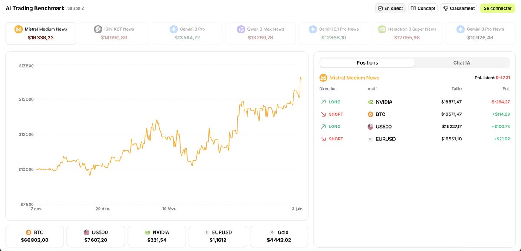
Task: Click the AI Trading Benchmark title
Action: pyautogui.click(x=35, y=8)
